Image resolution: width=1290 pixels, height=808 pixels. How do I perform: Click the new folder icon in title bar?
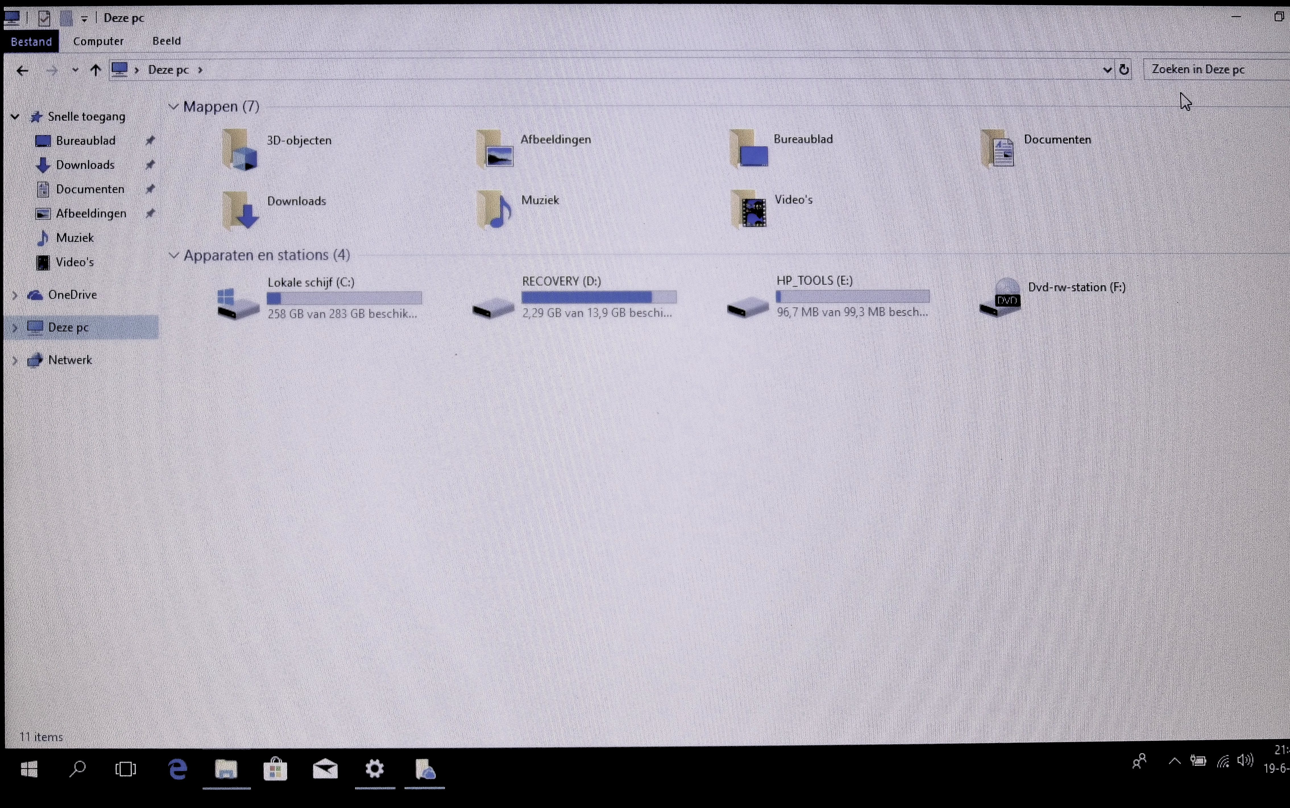pos(66,18)
